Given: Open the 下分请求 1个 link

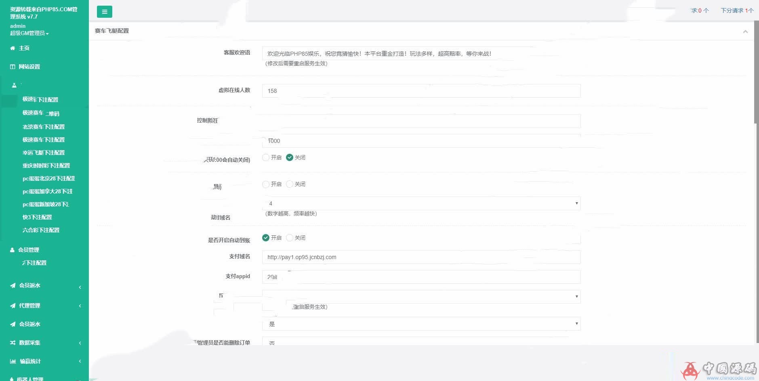Looking at the screenshot, I should [x=737, y=10].
